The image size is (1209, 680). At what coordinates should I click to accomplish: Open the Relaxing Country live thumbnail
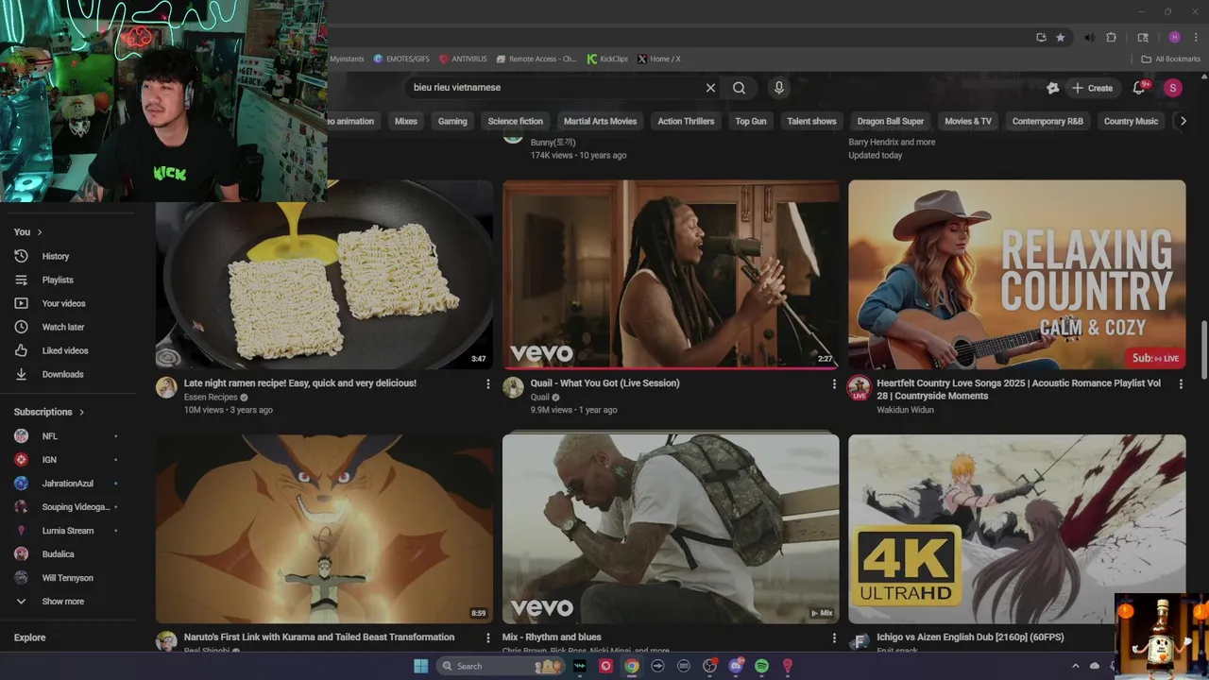click(1016, 274)
